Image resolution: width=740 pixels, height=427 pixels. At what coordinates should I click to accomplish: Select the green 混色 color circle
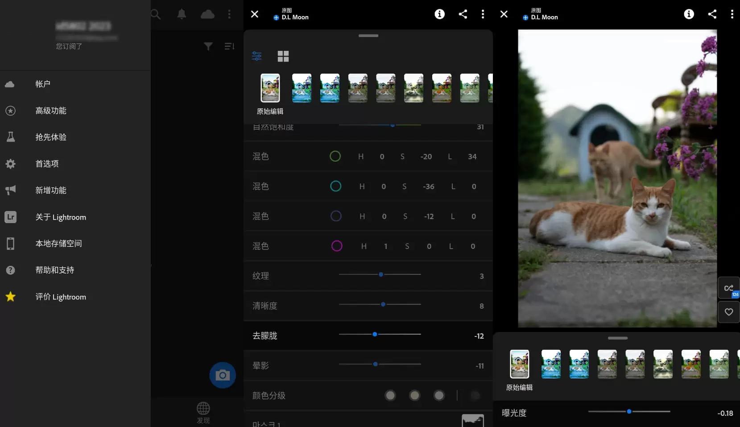click(335, 156)
